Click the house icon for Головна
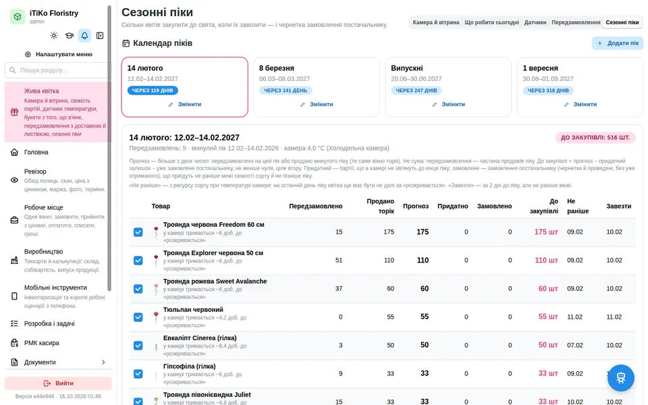Image resolution: width=648 pixels, height=405 pixels. coord(14,152)
